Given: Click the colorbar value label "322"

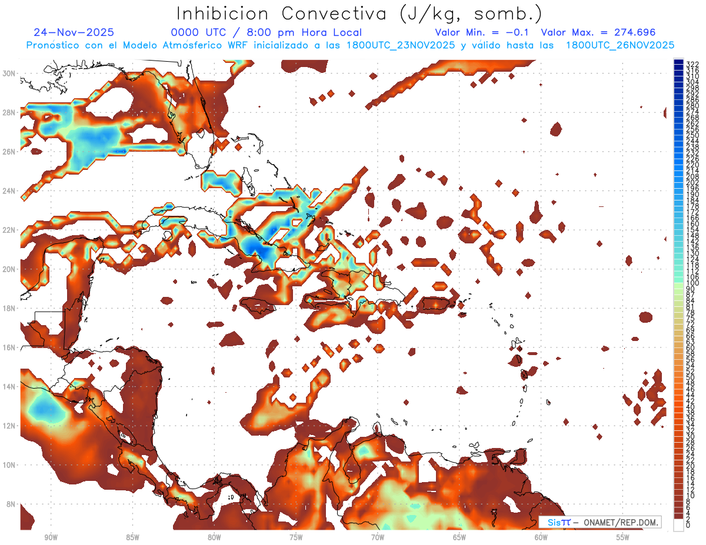Looking at the screenshot, I should point(692,64).
